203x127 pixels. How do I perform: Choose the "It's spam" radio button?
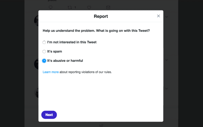point(44,52)
